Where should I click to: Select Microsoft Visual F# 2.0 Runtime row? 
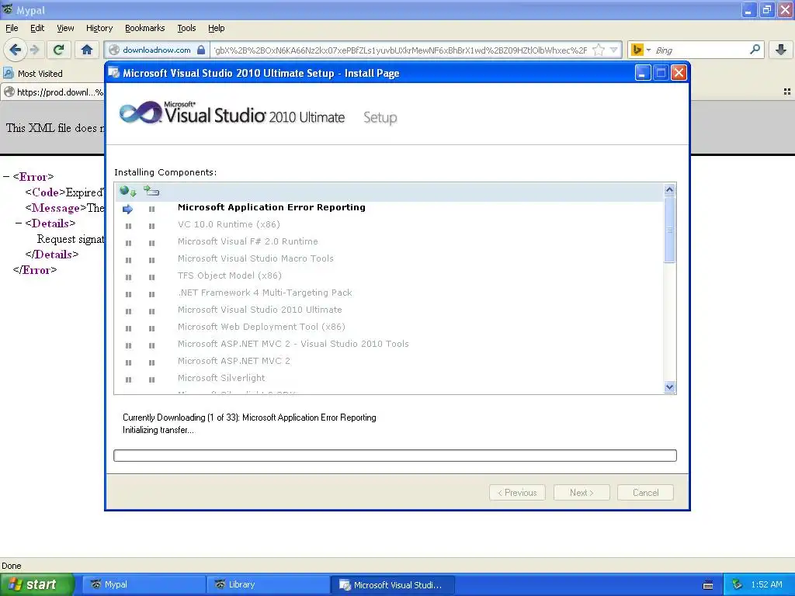(389, 242)
